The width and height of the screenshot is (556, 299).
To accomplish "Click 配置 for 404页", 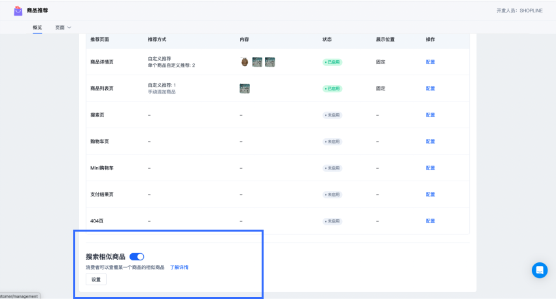I will pyautogui.click(x=430, y=221).
